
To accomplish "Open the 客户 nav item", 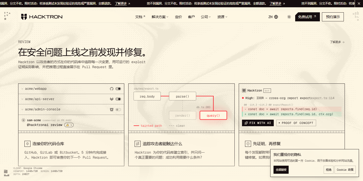I will point(191,17).
